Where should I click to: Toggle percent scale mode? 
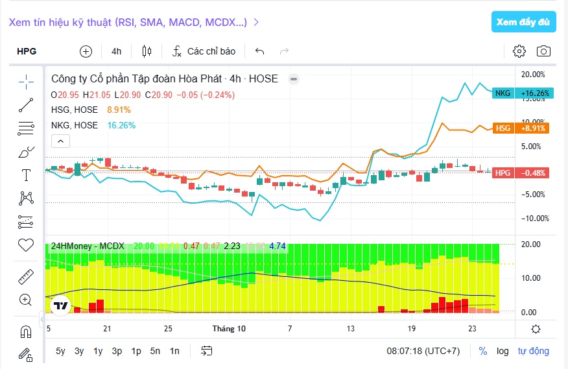tap(483, 351)
